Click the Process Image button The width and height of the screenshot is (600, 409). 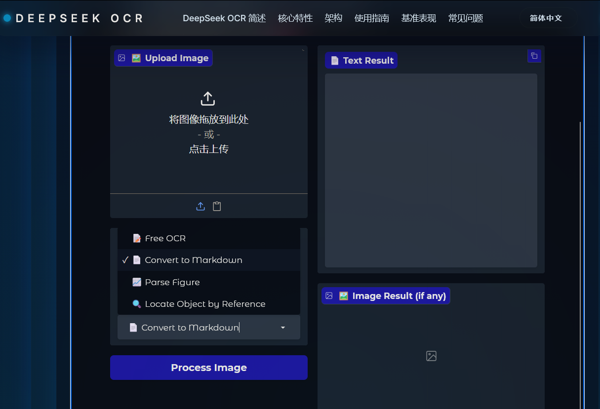[208, 368]
